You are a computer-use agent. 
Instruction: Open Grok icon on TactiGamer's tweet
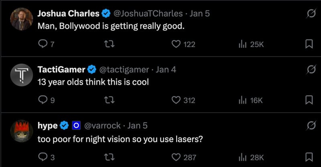(309, 70)
